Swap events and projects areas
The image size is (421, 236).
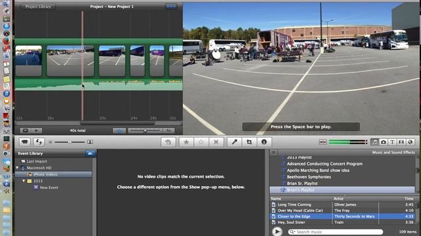(39, 142)
